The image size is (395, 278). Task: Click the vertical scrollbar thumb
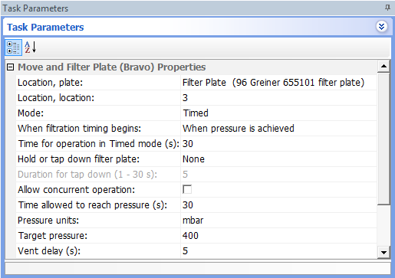[383, 139]
